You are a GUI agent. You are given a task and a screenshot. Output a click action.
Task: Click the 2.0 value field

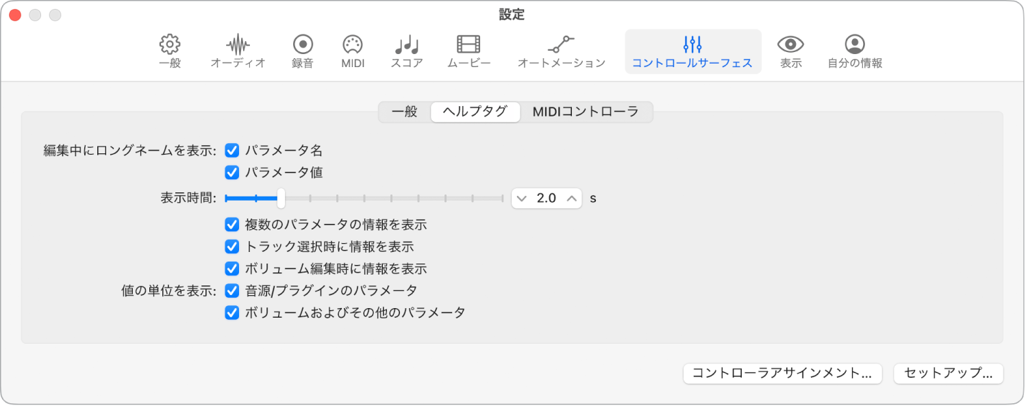[x=547, y=199]
